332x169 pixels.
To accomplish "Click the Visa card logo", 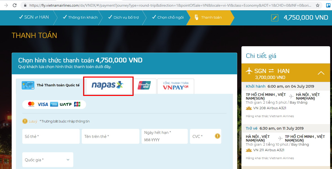I will click(43, 104).
